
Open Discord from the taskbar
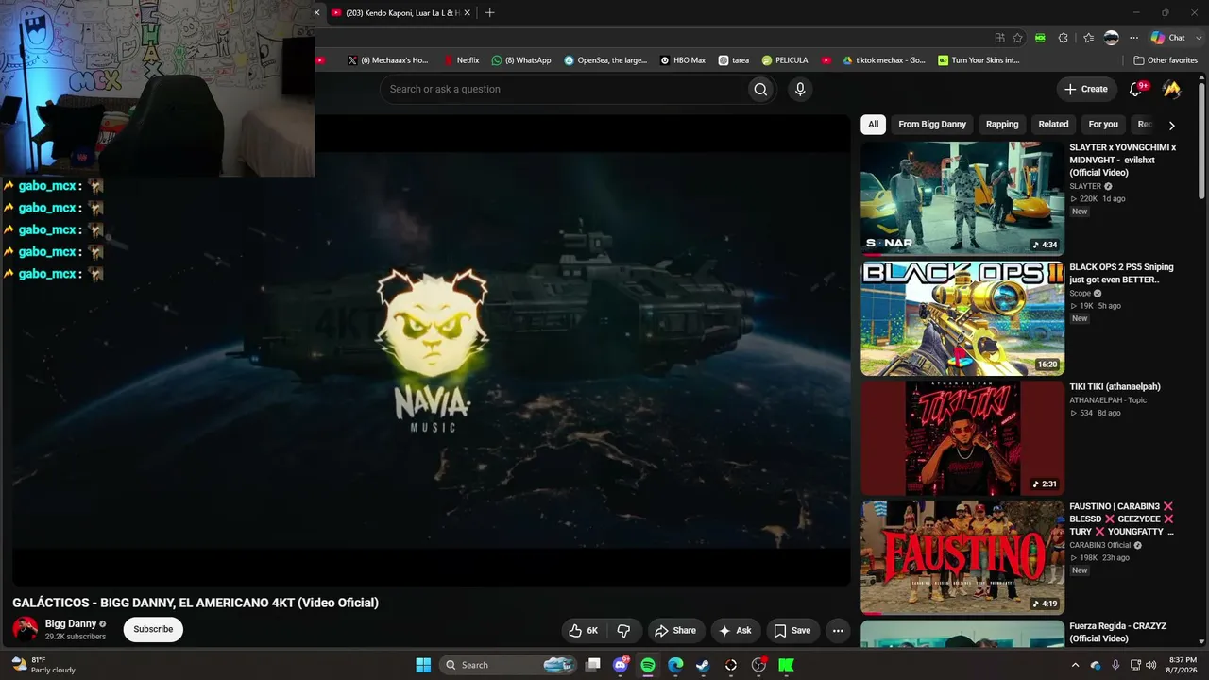click(621, 665)
